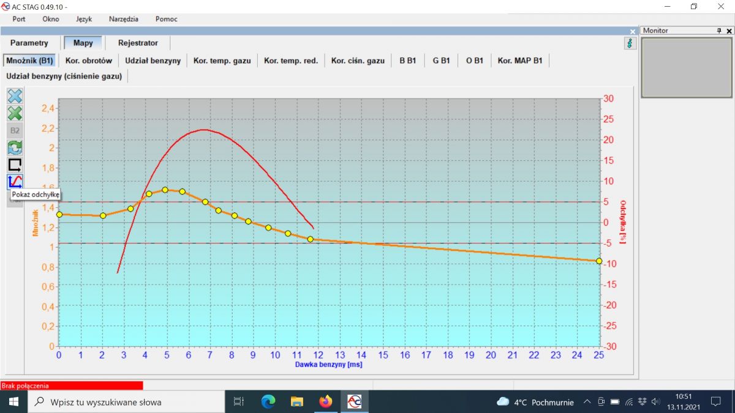Viewport: 735px width, 413px height.
Task: Close the Monitor panel
Action: click(x=729, y=31)
